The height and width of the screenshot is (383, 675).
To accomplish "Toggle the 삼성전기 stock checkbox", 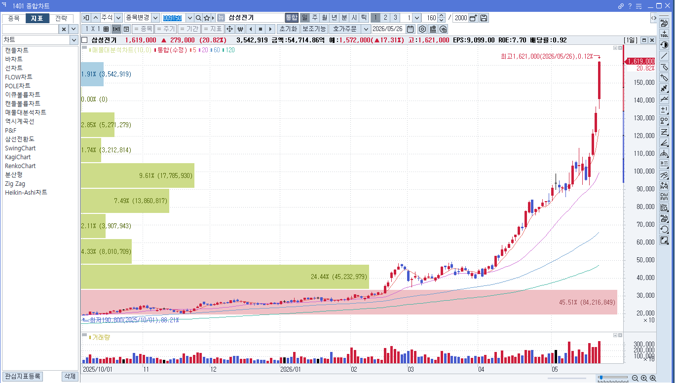I will 84,40.
